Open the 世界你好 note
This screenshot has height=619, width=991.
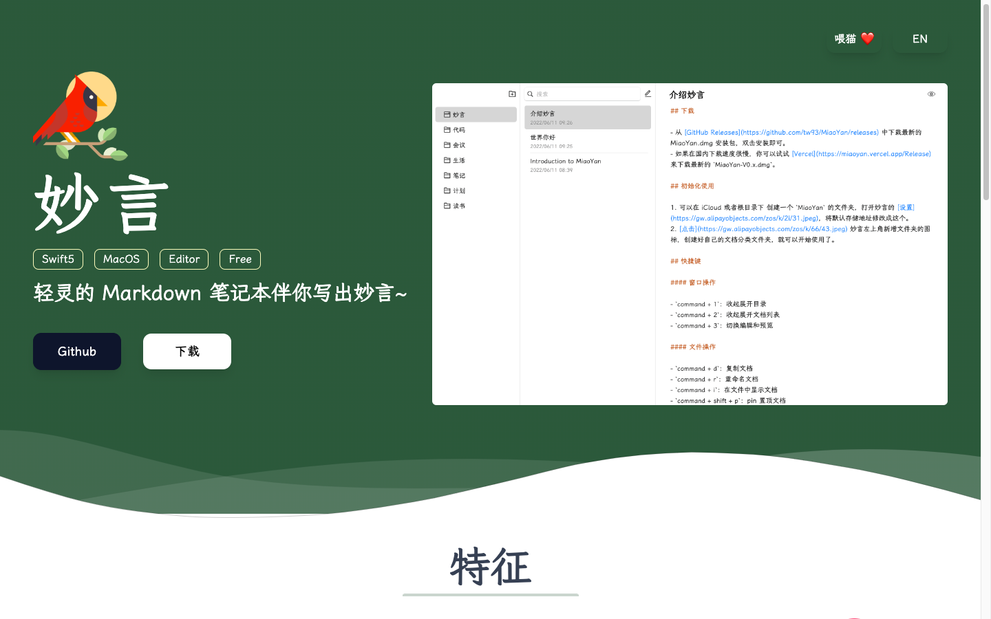[587, 140]
